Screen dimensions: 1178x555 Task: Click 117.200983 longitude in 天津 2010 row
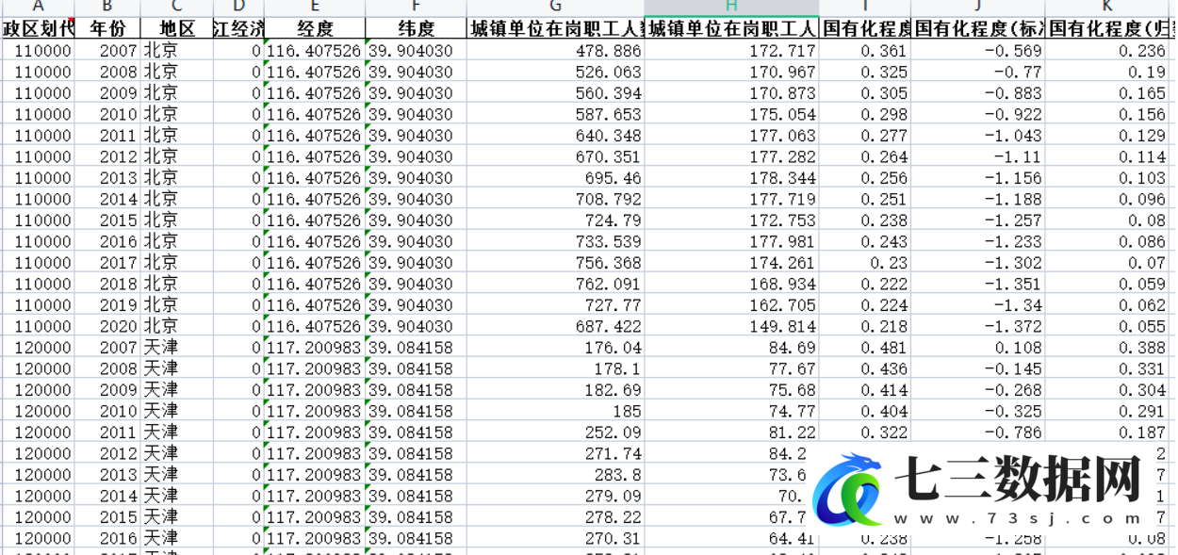tap(314, 411)
